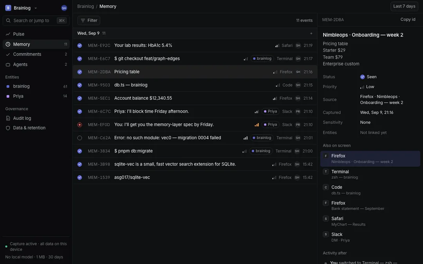Toggle the checkmark for MEM-E92C lab results
This screenshot has height=264, width=423.
click(x=80, y=45)
